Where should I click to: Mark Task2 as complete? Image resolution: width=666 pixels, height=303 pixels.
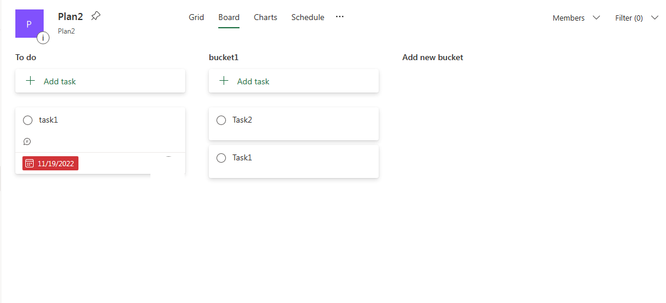221,120
